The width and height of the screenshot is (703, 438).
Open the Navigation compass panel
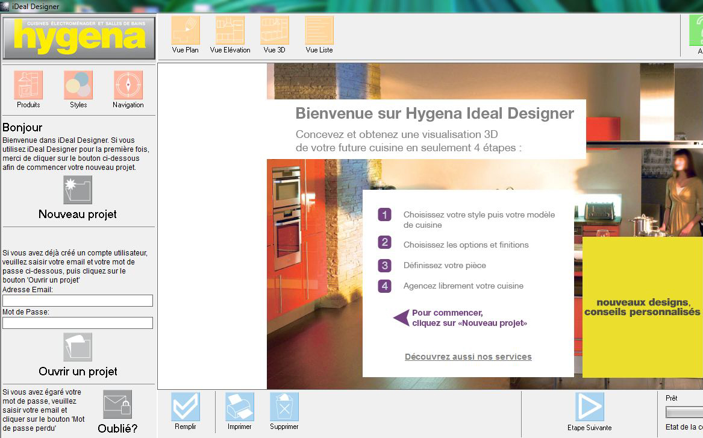[x=128, y=85]
